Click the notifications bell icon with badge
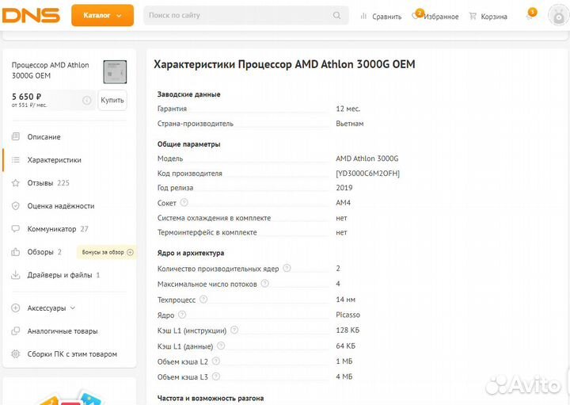 530,15
